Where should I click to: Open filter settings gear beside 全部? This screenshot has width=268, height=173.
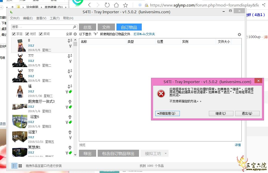point(75,34)
